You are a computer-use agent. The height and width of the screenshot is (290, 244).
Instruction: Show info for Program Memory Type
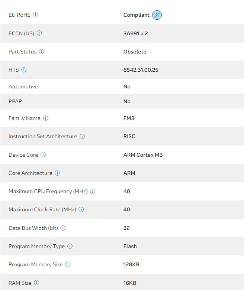70,246
